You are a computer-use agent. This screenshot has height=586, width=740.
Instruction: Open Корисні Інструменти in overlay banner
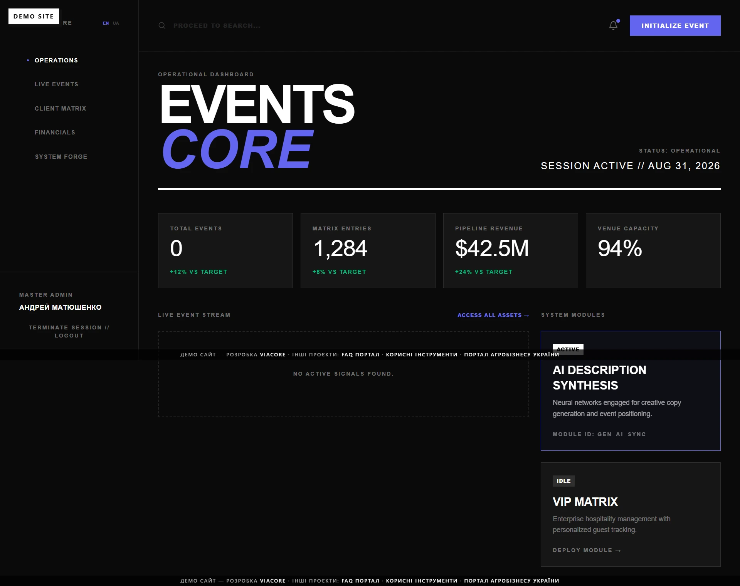pyautogui.click(x=422, y=354)
